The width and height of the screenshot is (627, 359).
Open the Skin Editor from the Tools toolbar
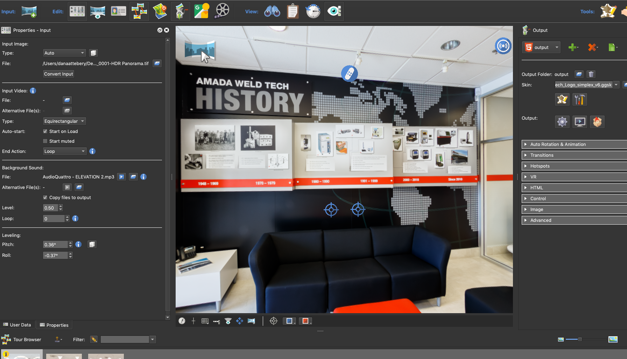pyautogui.click(x=608, y=11)
